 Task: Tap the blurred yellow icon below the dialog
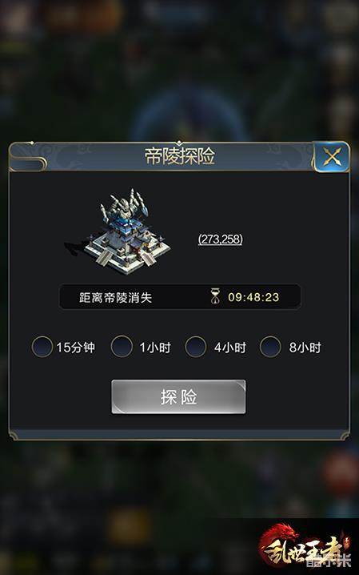(x=130, y=527)
